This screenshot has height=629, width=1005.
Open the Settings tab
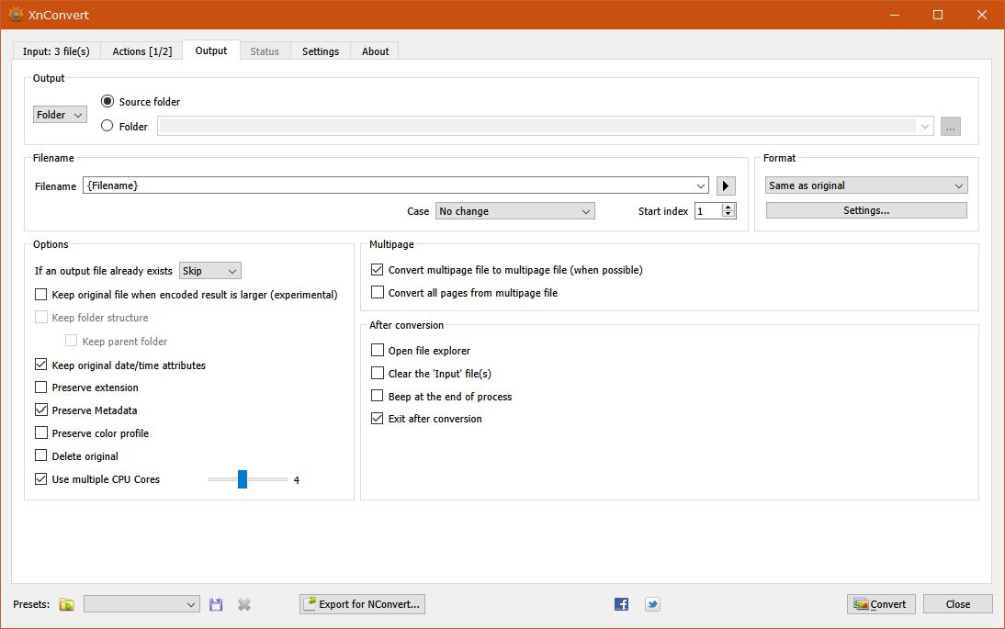coord(321,51)
